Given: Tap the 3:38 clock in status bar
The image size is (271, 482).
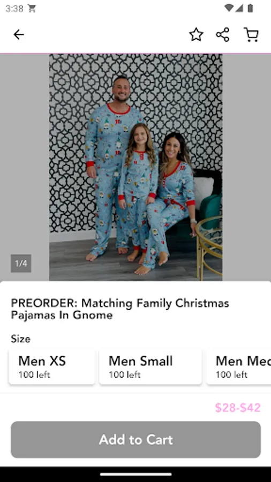Looking at the screenshot, I should pos(14,9).
